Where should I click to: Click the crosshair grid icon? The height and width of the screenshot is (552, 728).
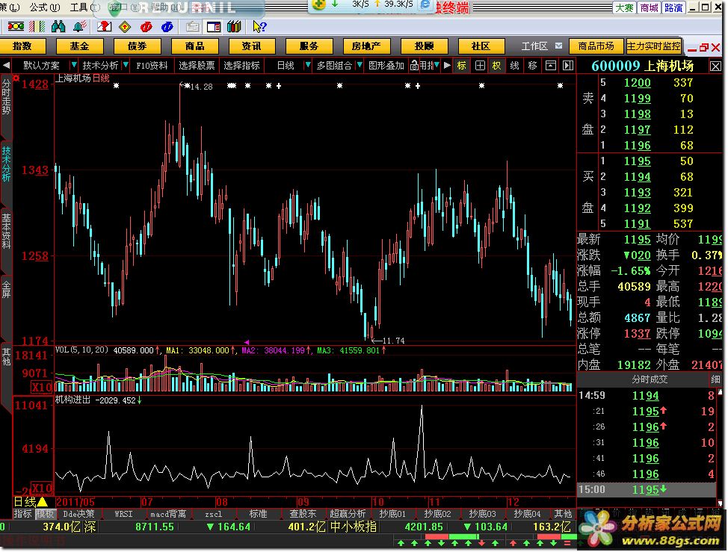click(x=480, y=66)
